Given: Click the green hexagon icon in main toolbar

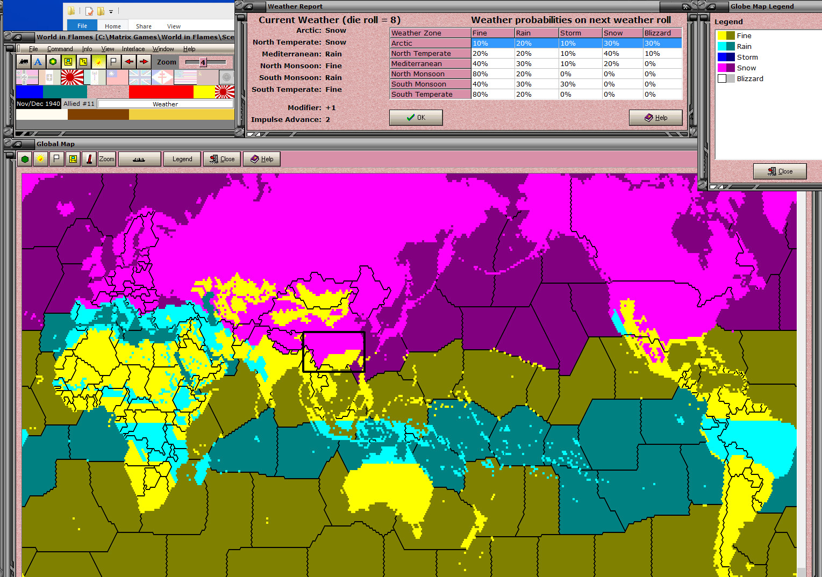Looking at the screenshot, I should [53, 62].
